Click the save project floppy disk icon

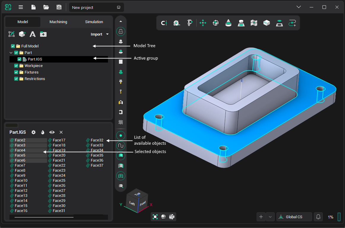point(59,7)
